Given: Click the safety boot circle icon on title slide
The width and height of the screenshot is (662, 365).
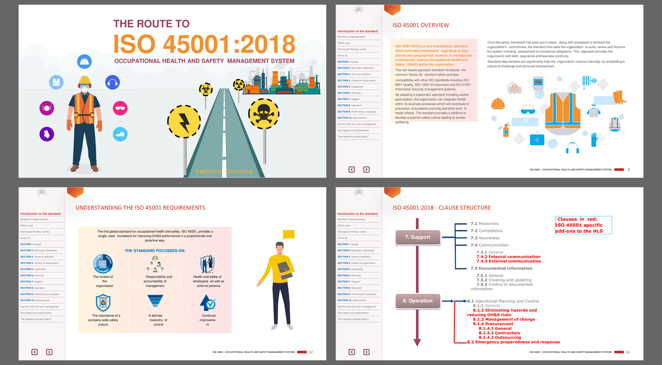Looking at the screenshot, I should pos(120,134).
